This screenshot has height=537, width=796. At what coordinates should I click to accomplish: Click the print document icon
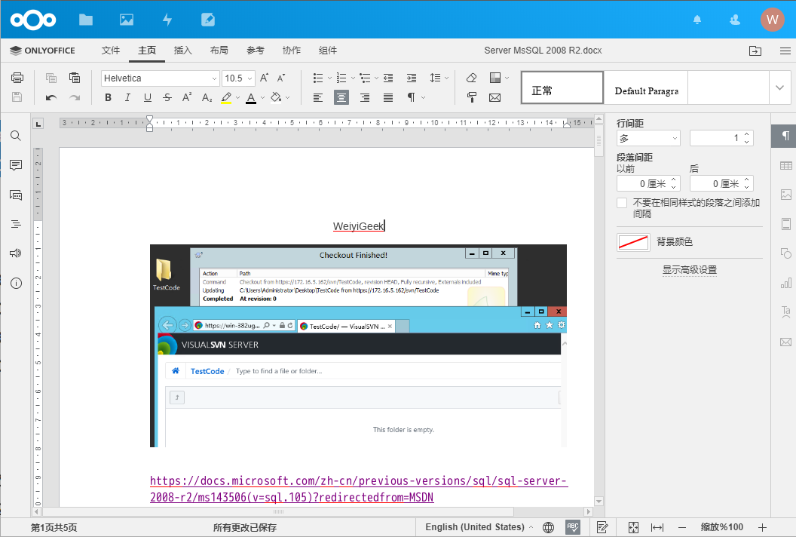coord(17,78)
